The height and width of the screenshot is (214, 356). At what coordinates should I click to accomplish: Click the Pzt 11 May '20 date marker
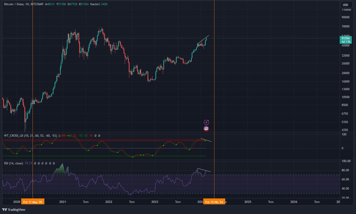tap(33, 202)
